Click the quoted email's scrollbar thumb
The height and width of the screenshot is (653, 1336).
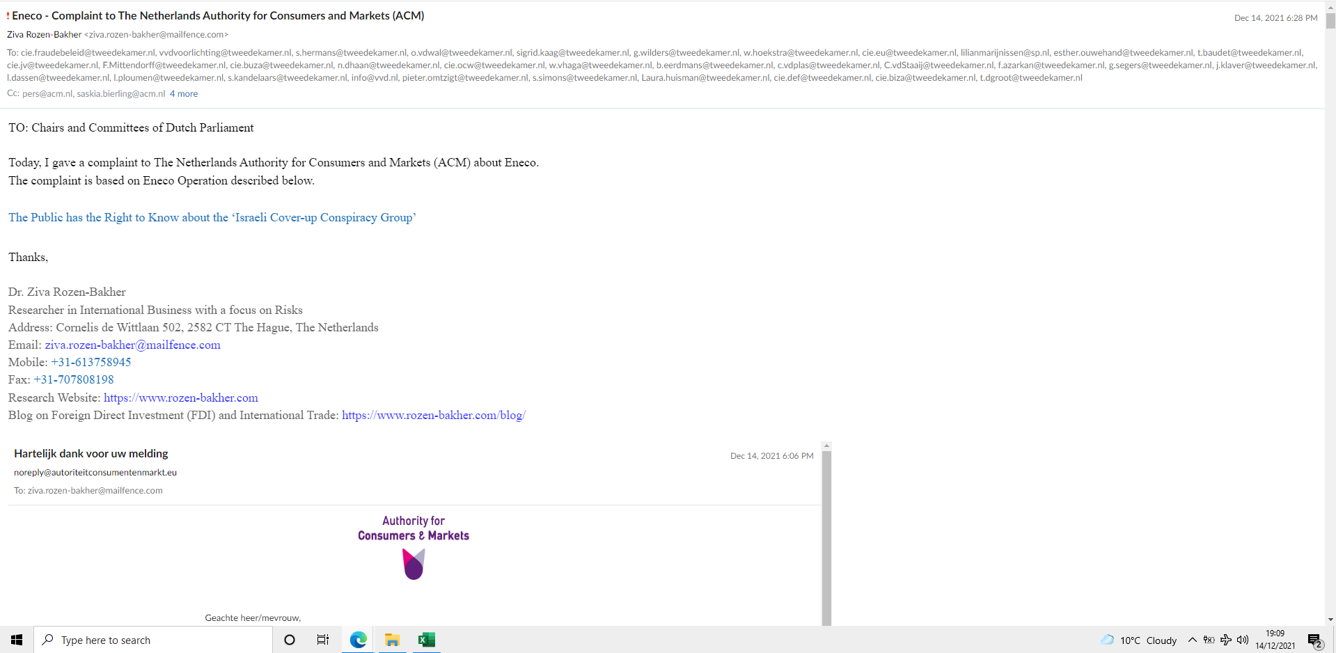tap(826, 537)
